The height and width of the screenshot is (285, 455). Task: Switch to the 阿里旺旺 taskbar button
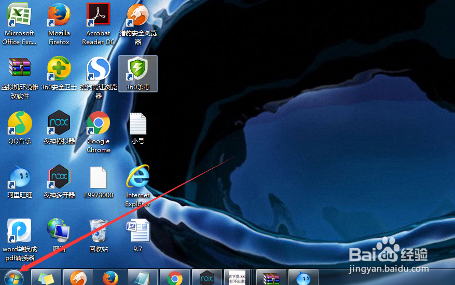pos(303,277)
